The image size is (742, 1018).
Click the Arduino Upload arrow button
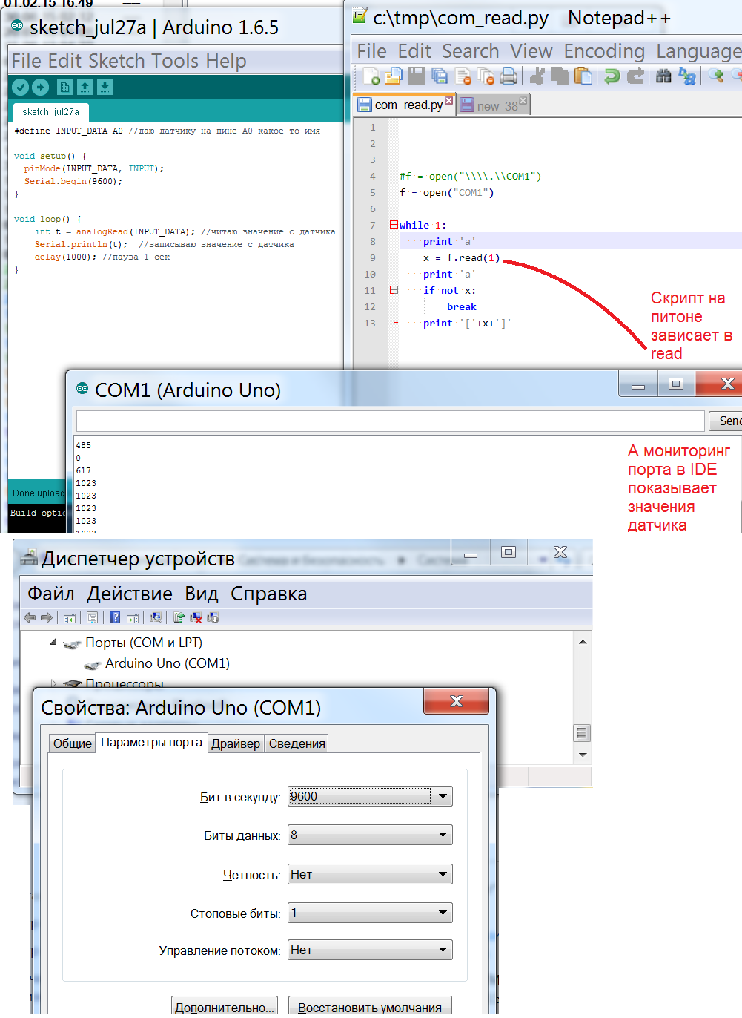pos(41,88)
